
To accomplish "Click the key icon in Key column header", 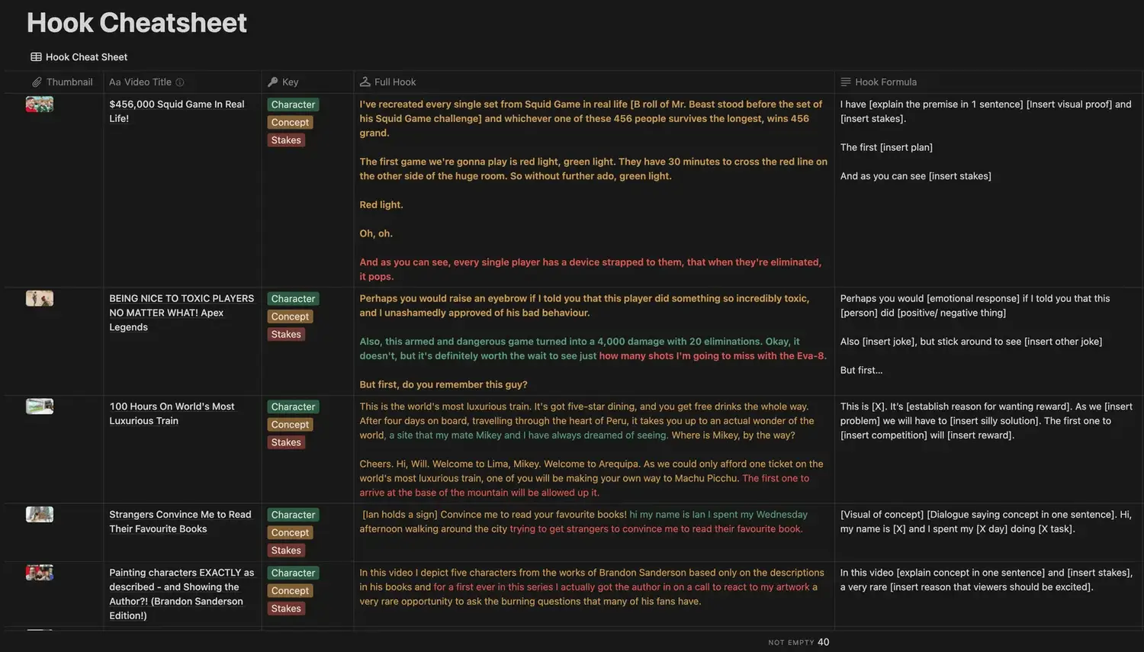I will pyautogui.click(x=273, y=82).
